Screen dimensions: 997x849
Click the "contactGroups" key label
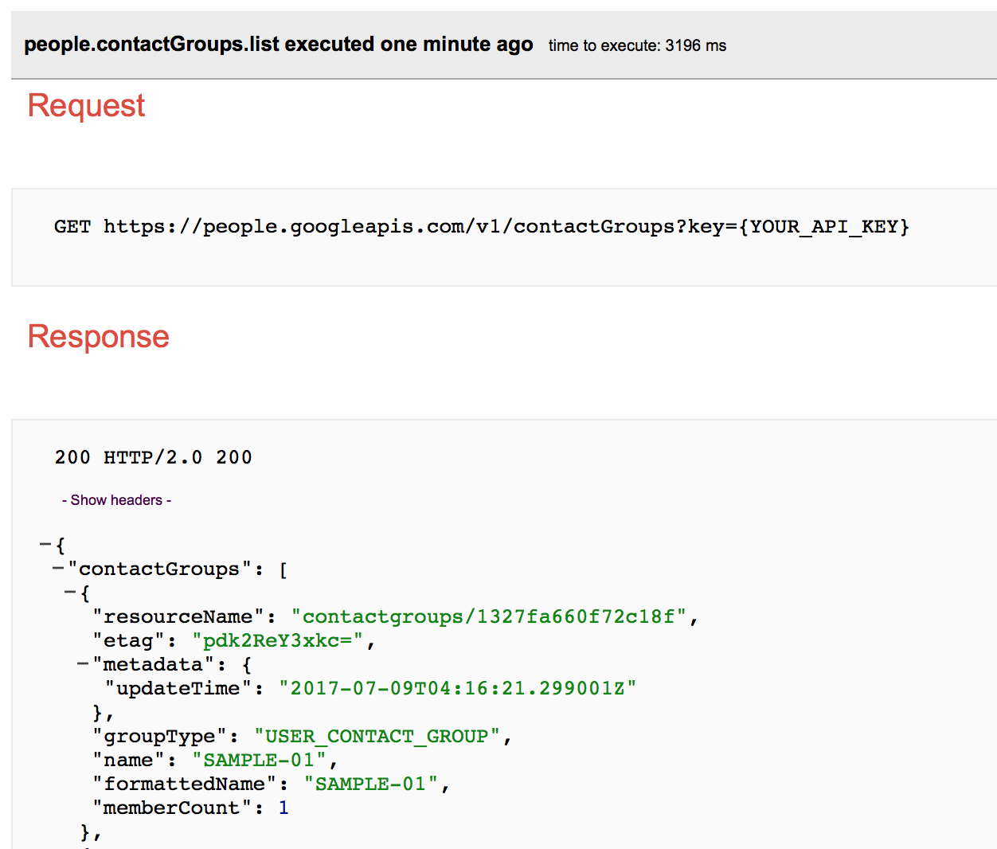(159, 569)
